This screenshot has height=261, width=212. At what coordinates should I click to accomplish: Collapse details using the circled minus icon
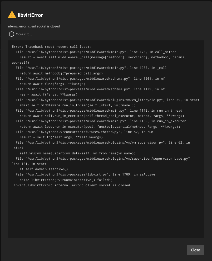click(x=12, y=34)
